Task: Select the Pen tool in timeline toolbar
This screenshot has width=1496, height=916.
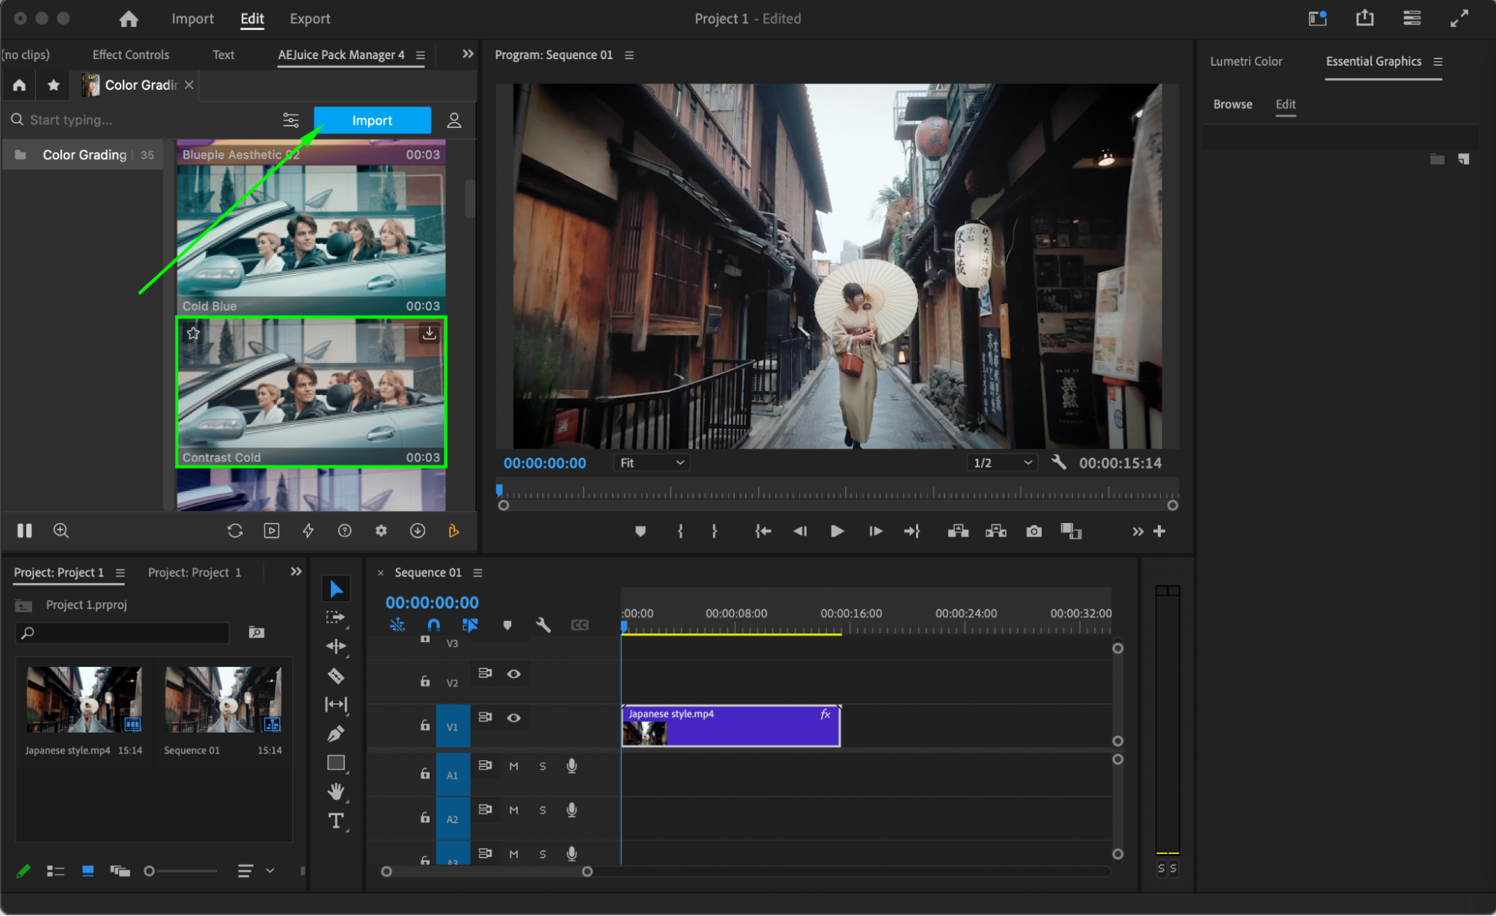Action: (x=336, y=733)
